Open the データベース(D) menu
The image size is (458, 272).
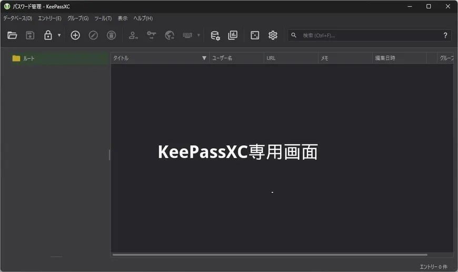point(17,18)
